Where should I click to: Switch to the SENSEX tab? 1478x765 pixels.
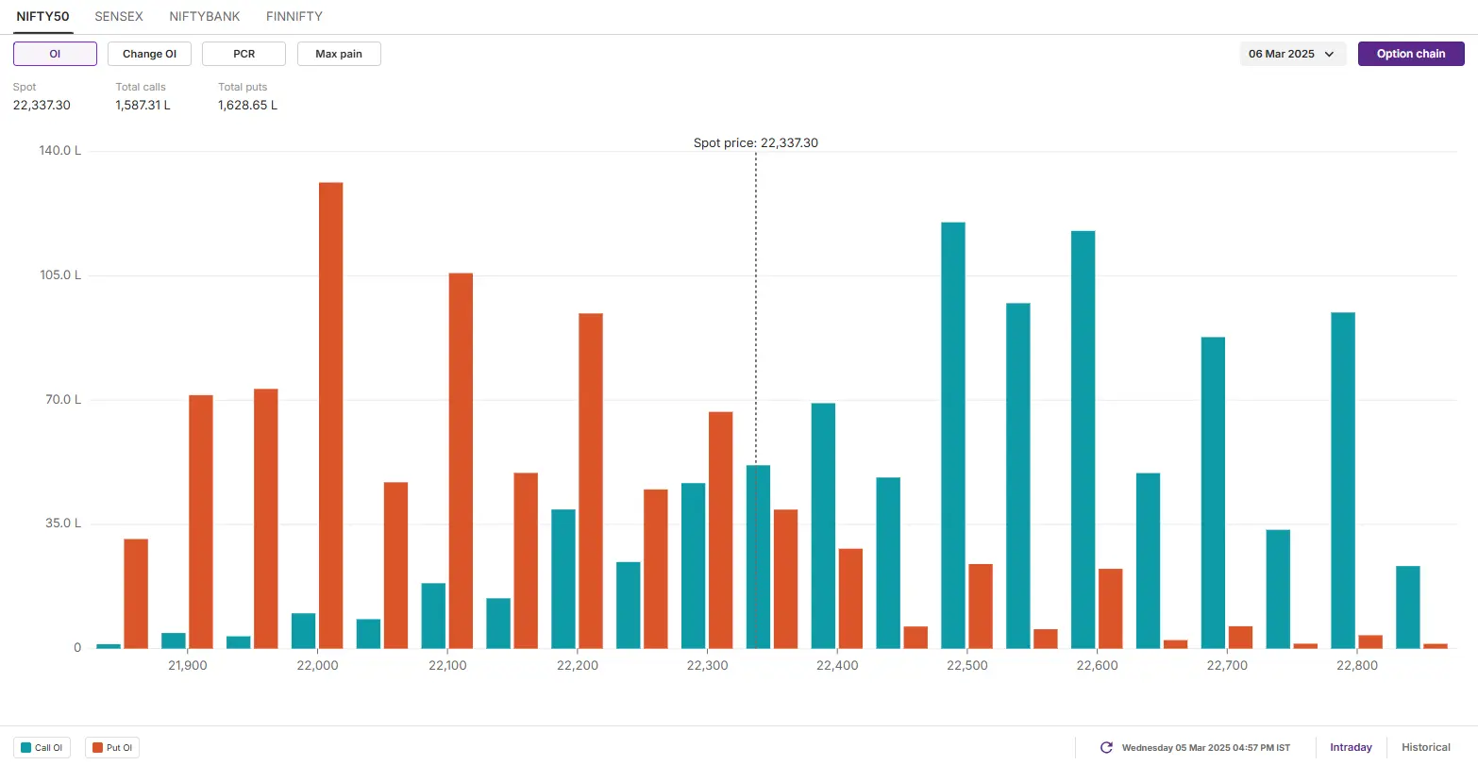(x=119, y=16)
